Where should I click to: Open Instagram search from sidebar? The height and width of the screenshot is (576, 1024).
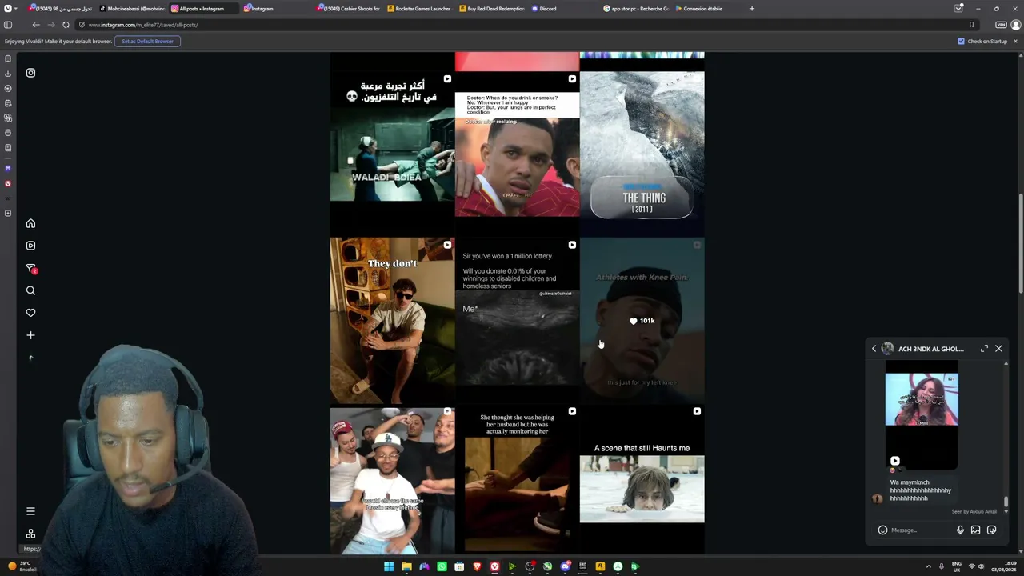coord(30,290)
